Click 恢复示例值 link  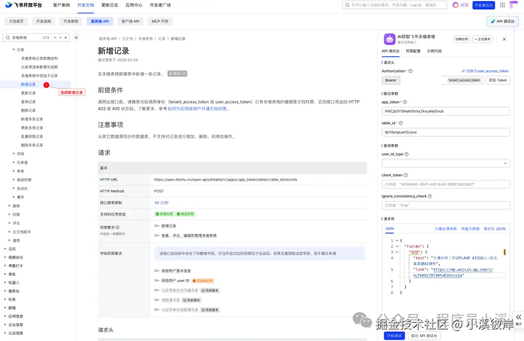click(470, 229)
